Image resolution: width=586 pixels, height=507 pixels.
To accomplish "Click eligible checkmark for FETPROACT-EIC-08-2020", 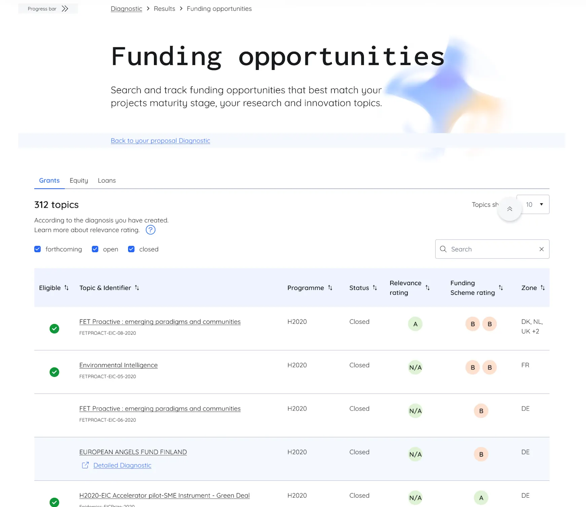I will click(x=54, y=329).
